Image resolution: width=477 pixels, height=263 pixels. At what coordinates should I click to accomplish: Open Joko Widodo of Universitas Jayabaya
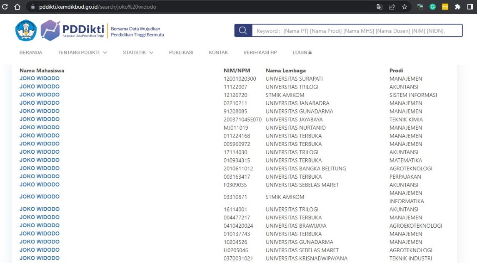click(x=40, y=119)
